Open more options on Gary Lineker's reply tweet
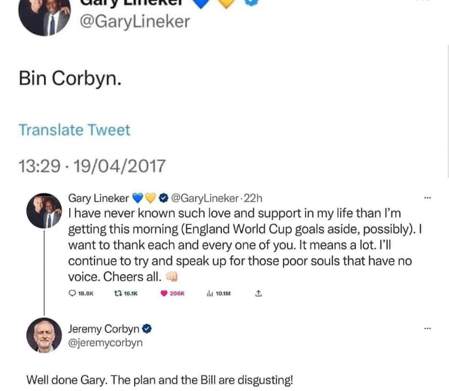 pyautogui.click(x=427, y=199)
